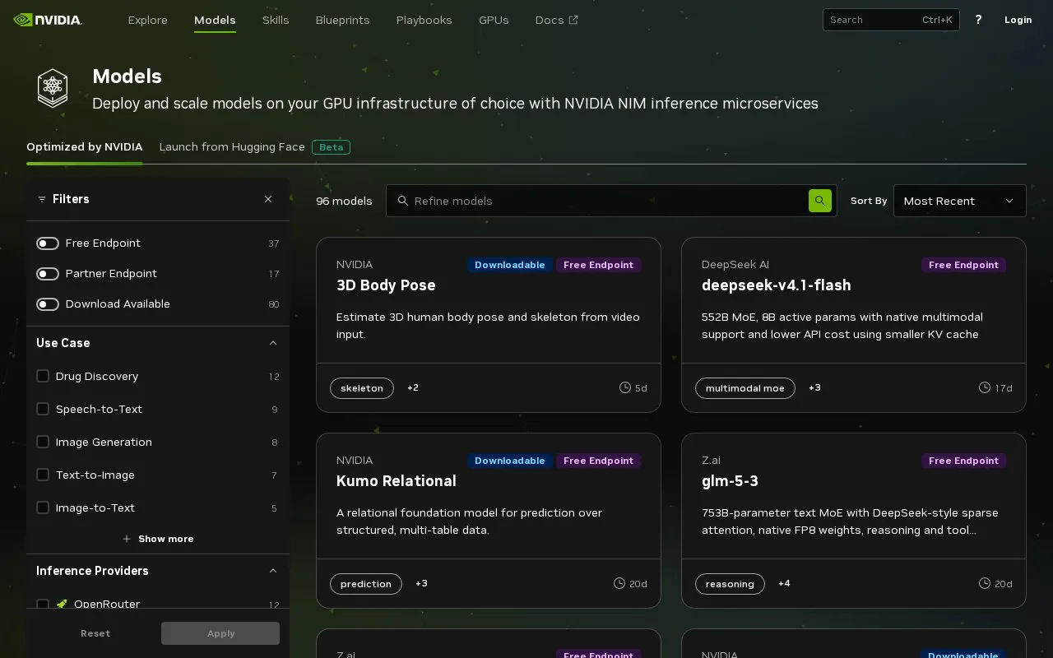Click the Login button
The width and height of the screenshot is (1053, 658).
tap(1018, 20)
